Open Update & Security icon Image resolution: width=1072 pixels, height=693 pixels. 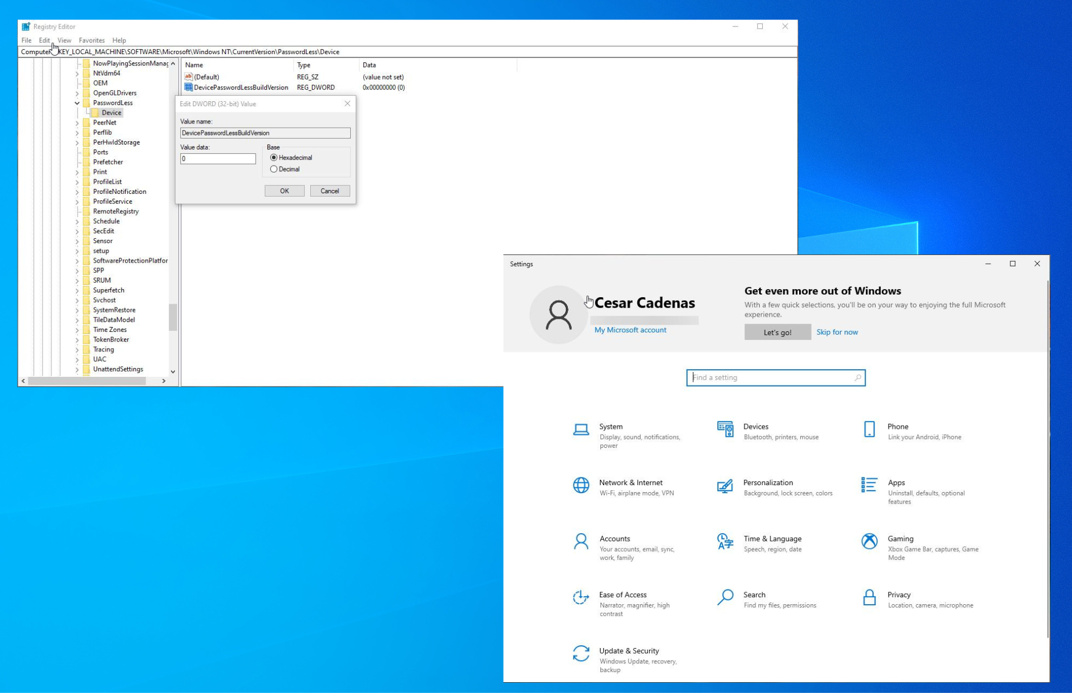(x=581, y=653)
